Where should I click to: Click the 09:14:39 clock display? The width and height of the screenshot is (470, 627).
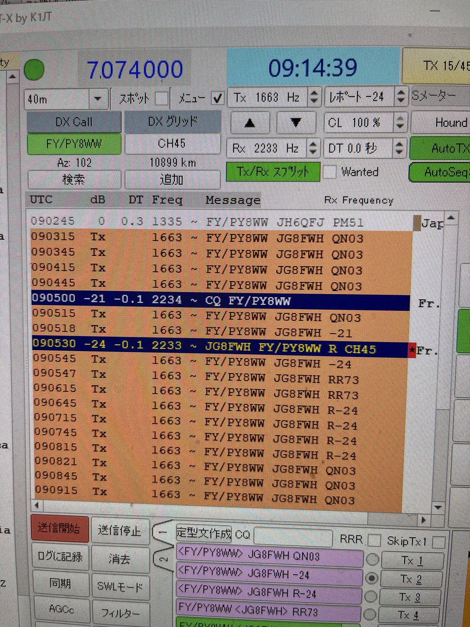click(x=313, y=67)
